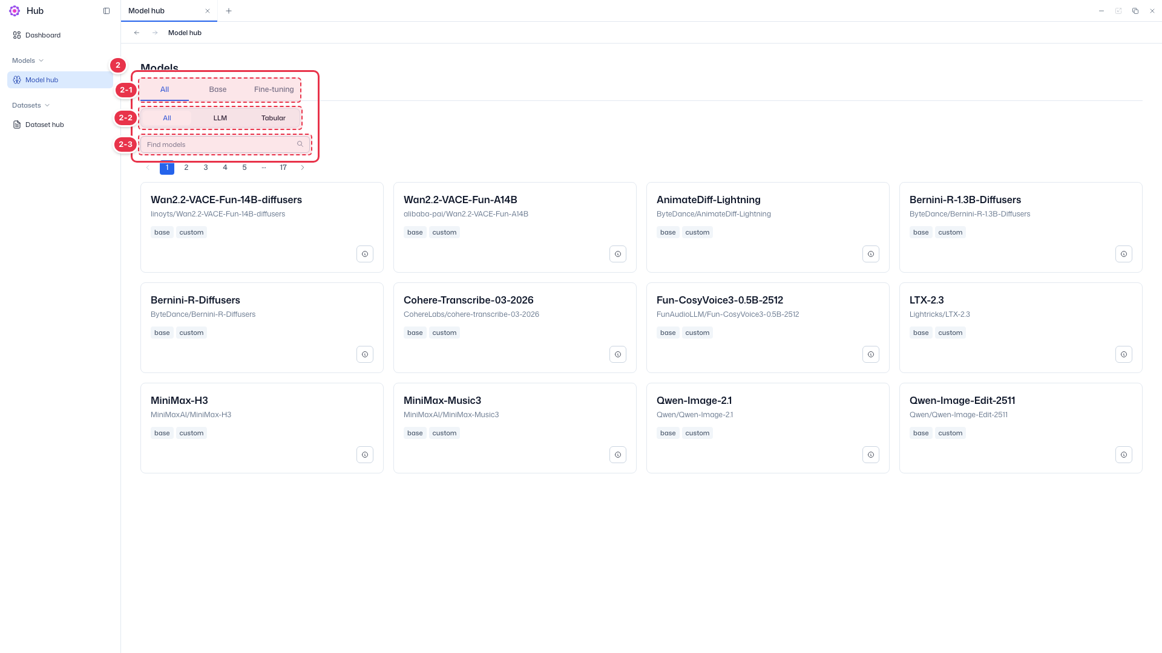1162x653 pixels.
Task: Go back with the left arrow
Action: click(137, 33)
